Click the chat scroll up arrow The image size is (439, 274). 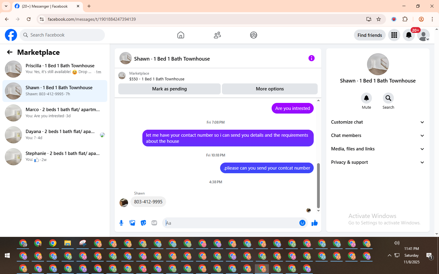[x=318, y=100]
